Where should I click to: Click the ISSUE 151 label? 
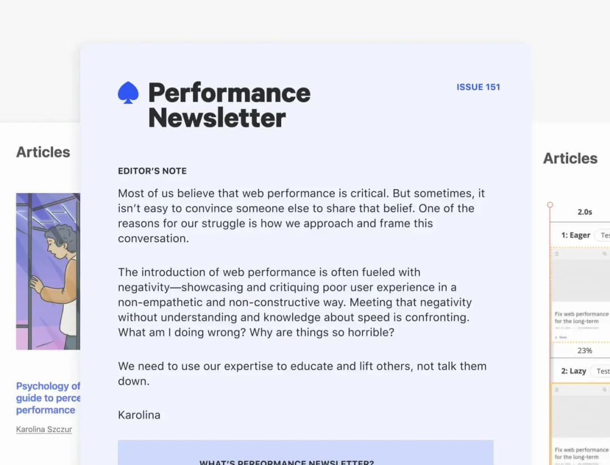click(x=478, y=87)
